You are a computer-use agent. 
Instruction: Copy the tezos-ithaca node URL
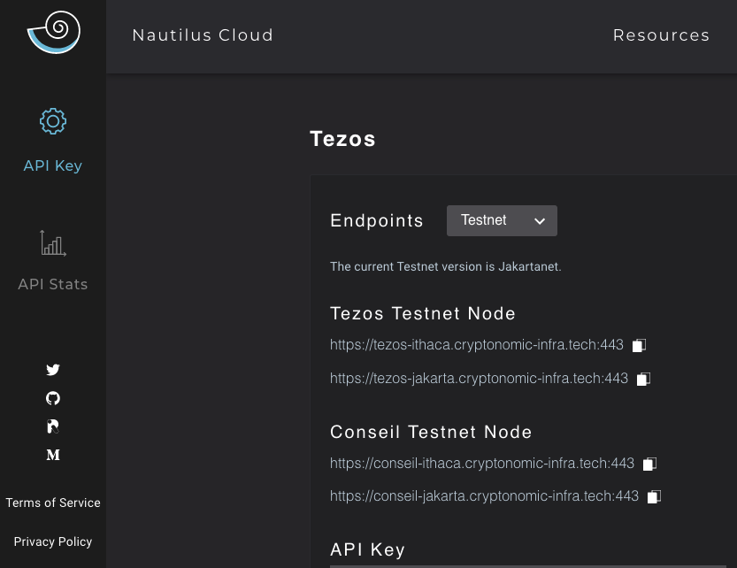point(639,345)
